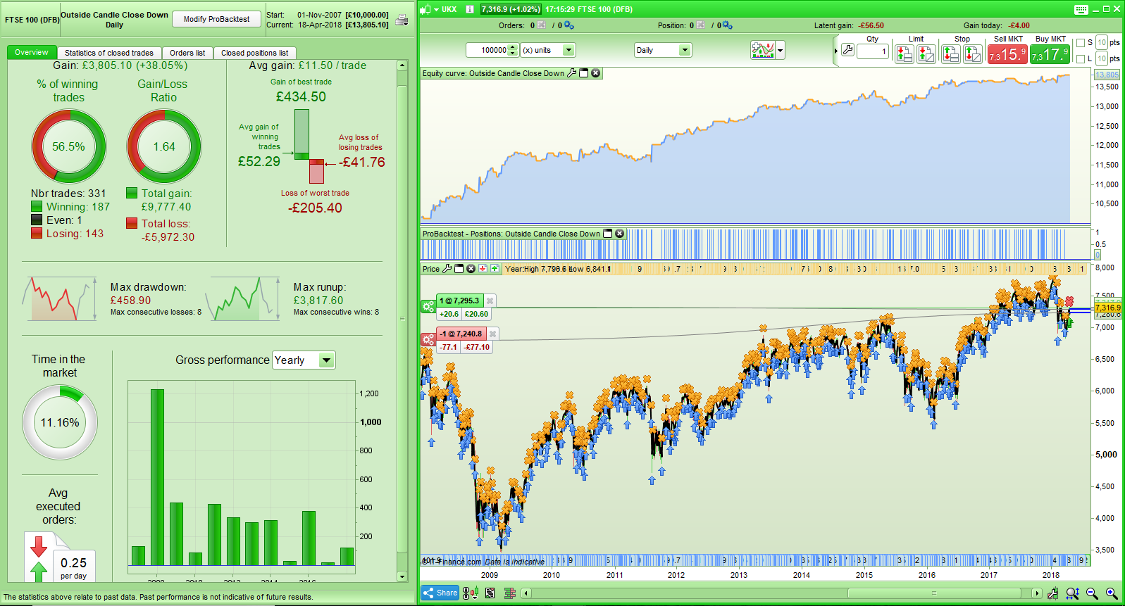Click the Sell MKT price button
This screenshot has width=1125, height=606.
coord(1007,53)
